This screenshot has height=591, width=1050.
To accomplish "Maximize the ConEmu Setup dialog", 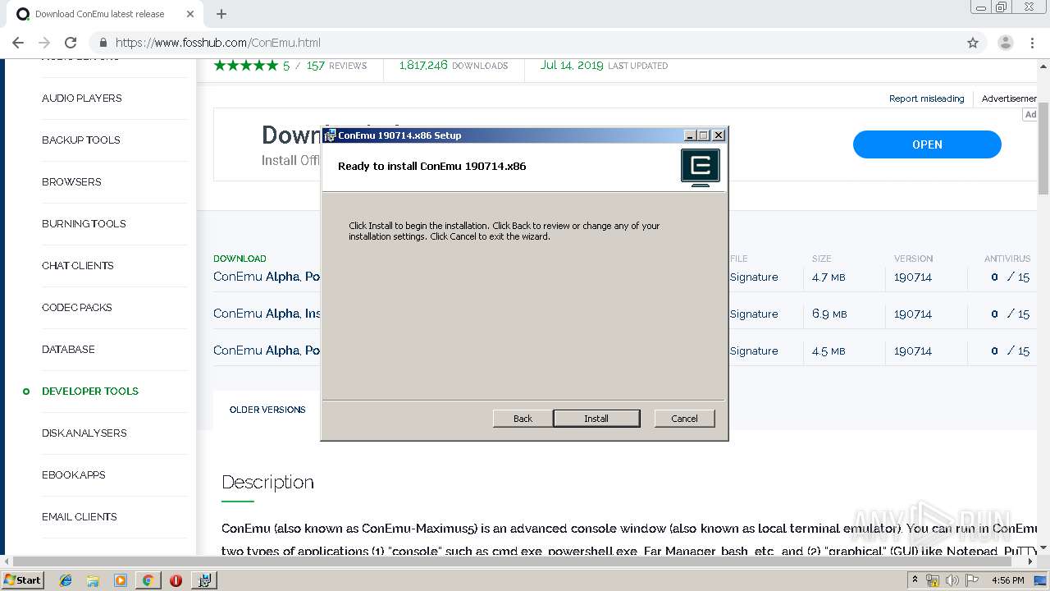I will pyautogui.click(x=704, y=135).
